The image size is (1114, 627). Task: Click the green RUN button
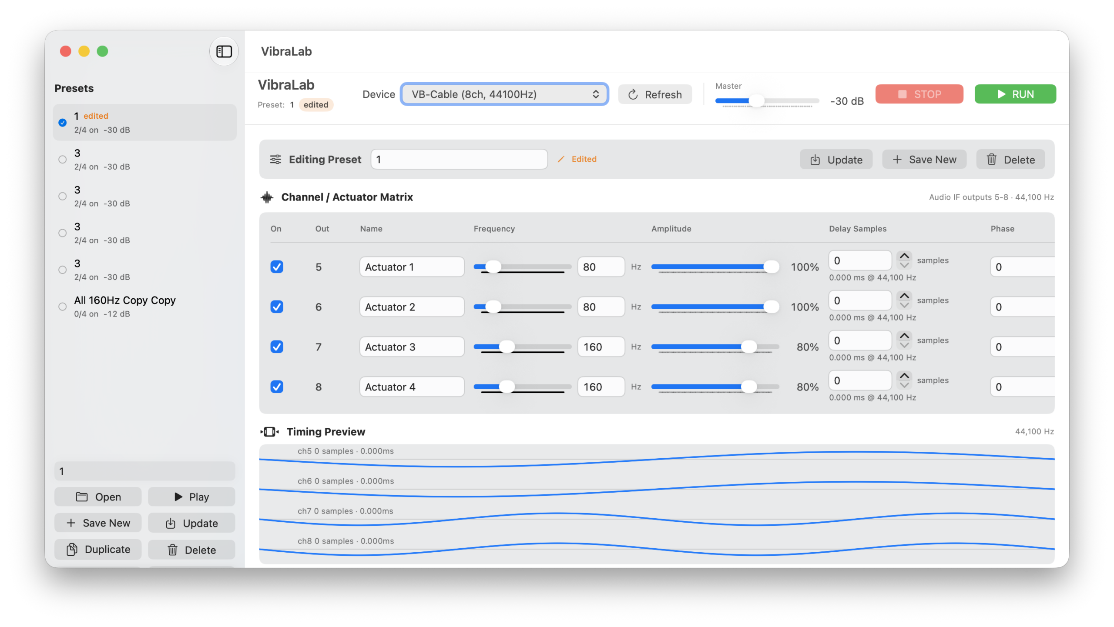pos(1014,94)
